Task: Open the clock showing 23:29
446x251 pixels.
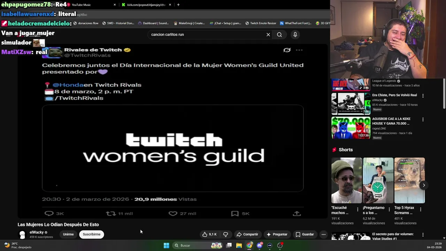Action: point(435,245)
